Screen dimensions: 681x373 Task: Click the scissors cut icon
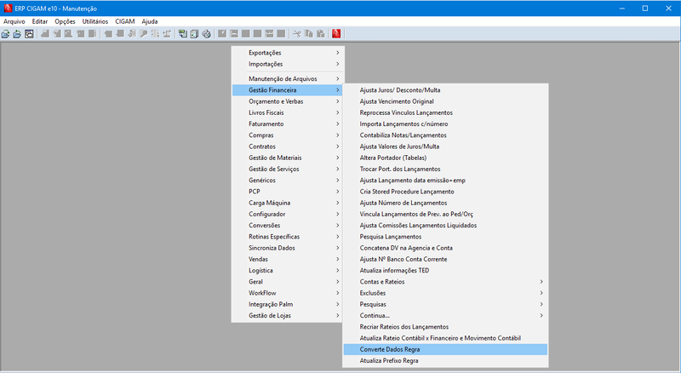[x=296, y=33]
